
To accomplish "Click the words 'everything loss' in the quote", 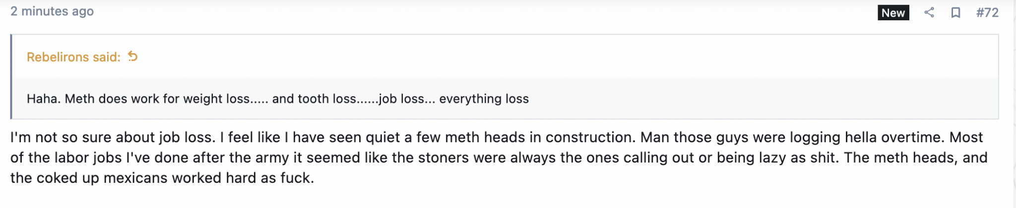I will point(484,99).
